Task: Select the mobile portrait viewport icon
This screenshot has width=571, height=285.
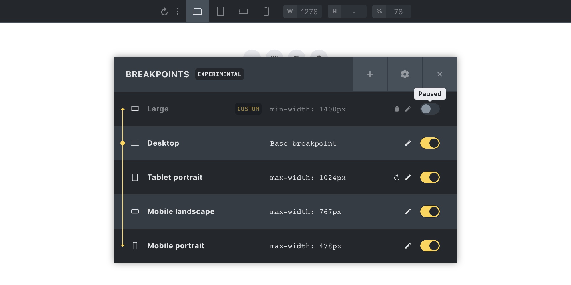Action: (x=266, y=11)
